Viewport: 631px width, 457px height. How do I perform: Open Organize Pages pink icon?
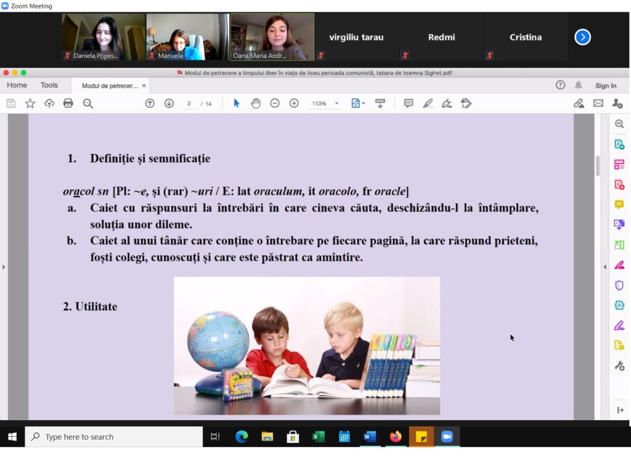tap(619, 164)
